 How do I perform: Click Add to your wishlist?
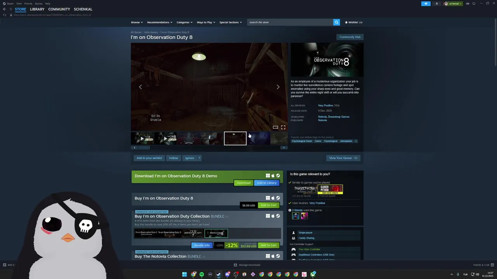point(149,158)
